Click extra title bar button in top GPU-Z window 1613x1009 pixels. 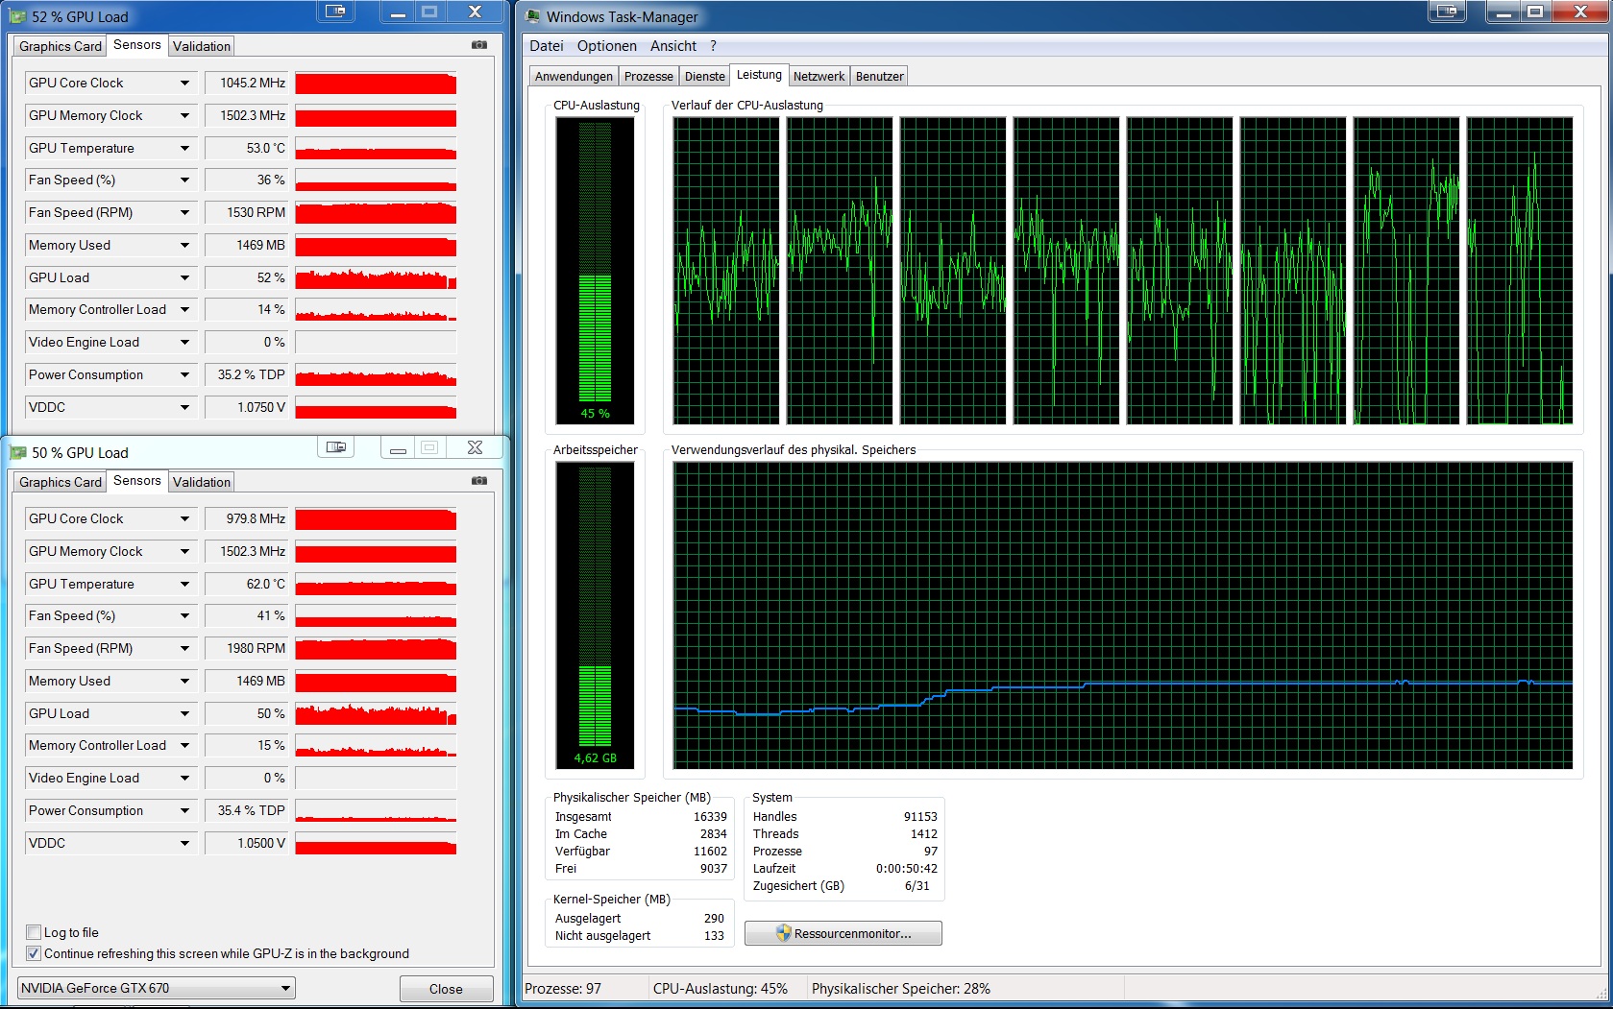coord(335,12)
